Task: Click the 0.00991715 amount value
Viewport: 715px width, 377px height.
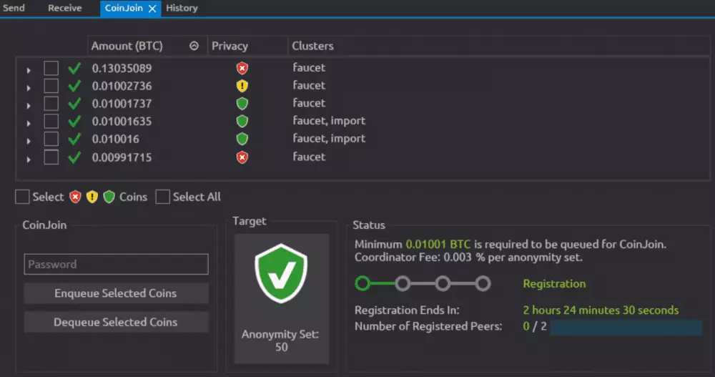Action: coord(122,157)
